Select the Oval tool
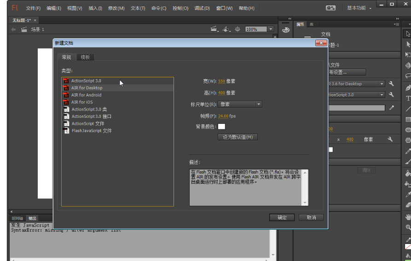The height and width of the screenshot is (261, 411). point(408,130)
